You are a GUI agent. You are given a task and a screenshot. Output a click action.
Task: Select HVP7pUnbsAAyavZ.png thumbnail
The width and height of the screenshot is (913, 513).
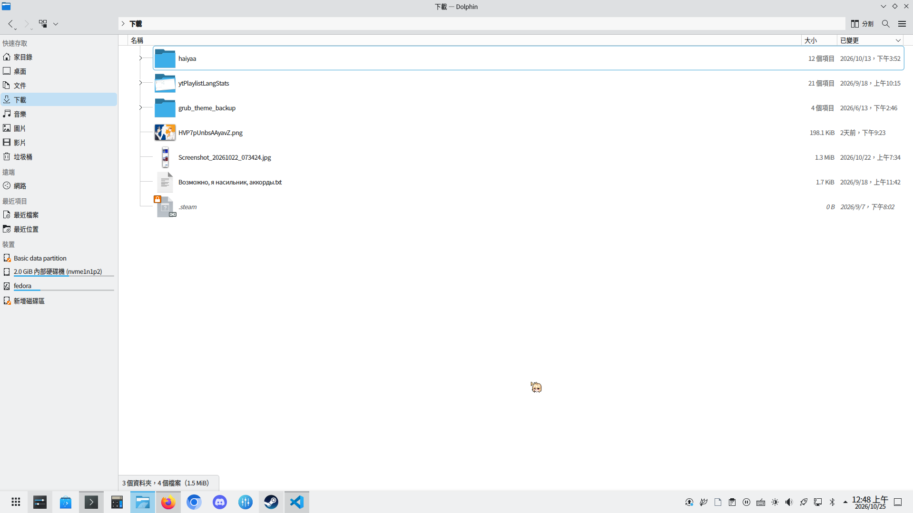165,133
